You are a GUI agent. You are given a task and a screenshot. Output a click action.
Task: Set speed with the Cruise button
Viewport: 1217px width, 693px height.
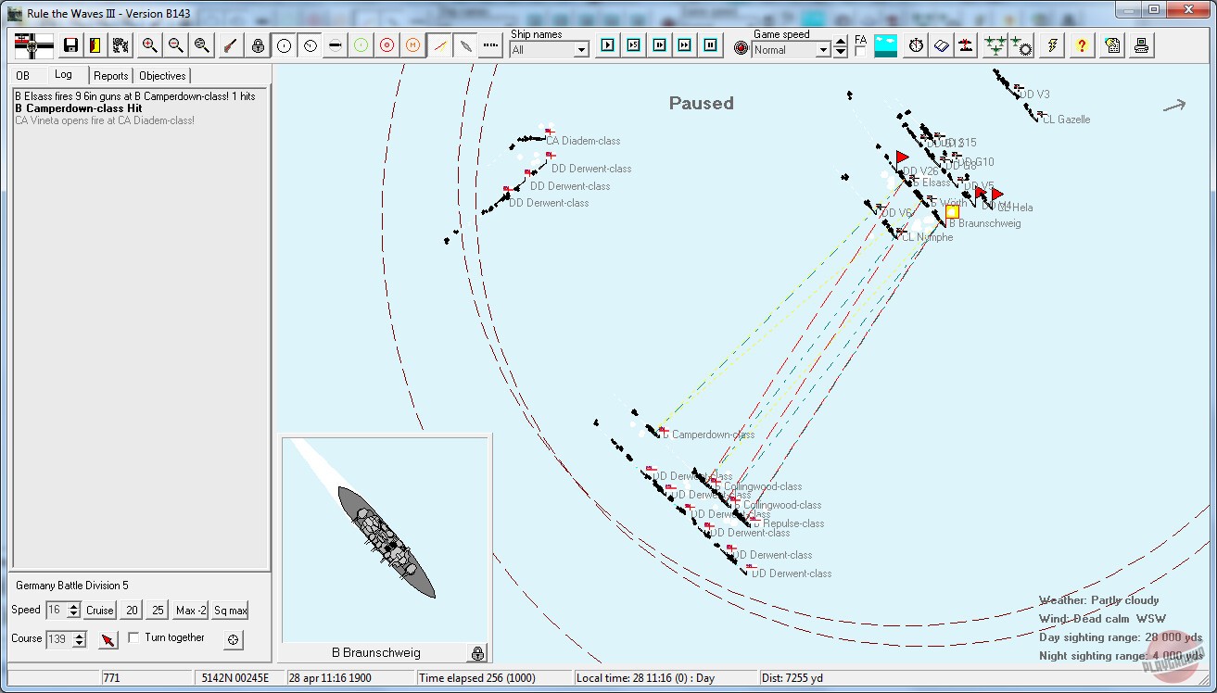click(x=100, y=611)
